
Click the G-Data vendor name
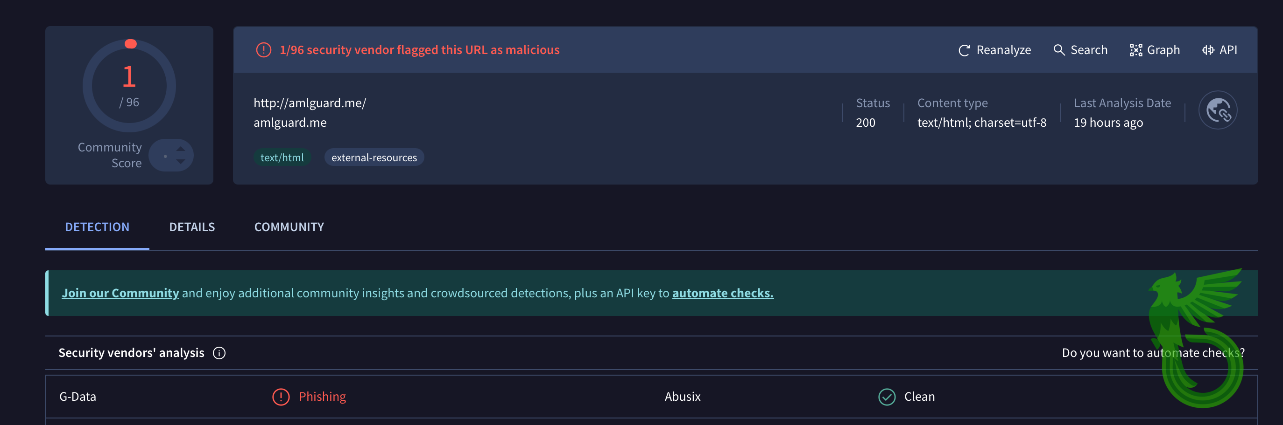(x=78, y=397)
